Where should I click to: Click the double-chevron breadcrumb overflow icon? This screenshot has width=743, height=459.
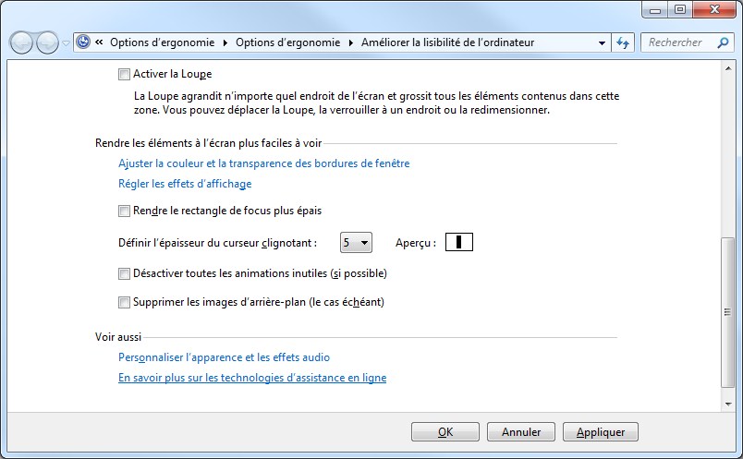pyautogui.click(x=99, y=42)
